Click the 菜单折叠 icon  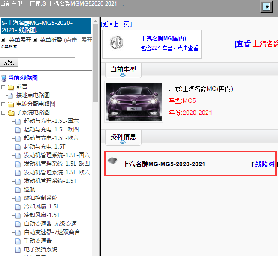[35, 40]
